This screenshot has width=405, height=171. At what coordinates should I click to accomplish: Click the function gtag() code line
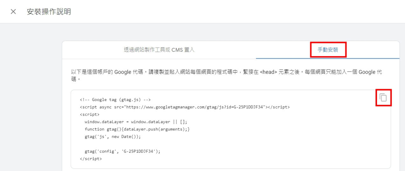tap(137, 129)
